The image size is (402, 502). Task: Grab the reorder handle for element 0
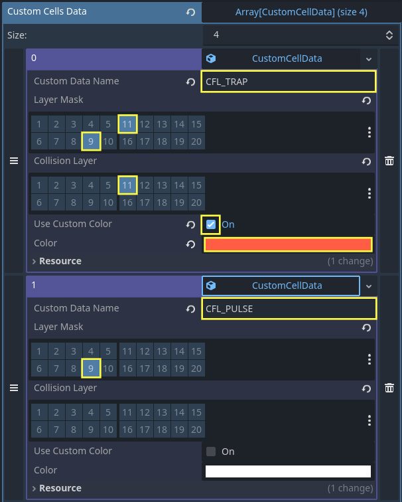[x=13, y=161]
